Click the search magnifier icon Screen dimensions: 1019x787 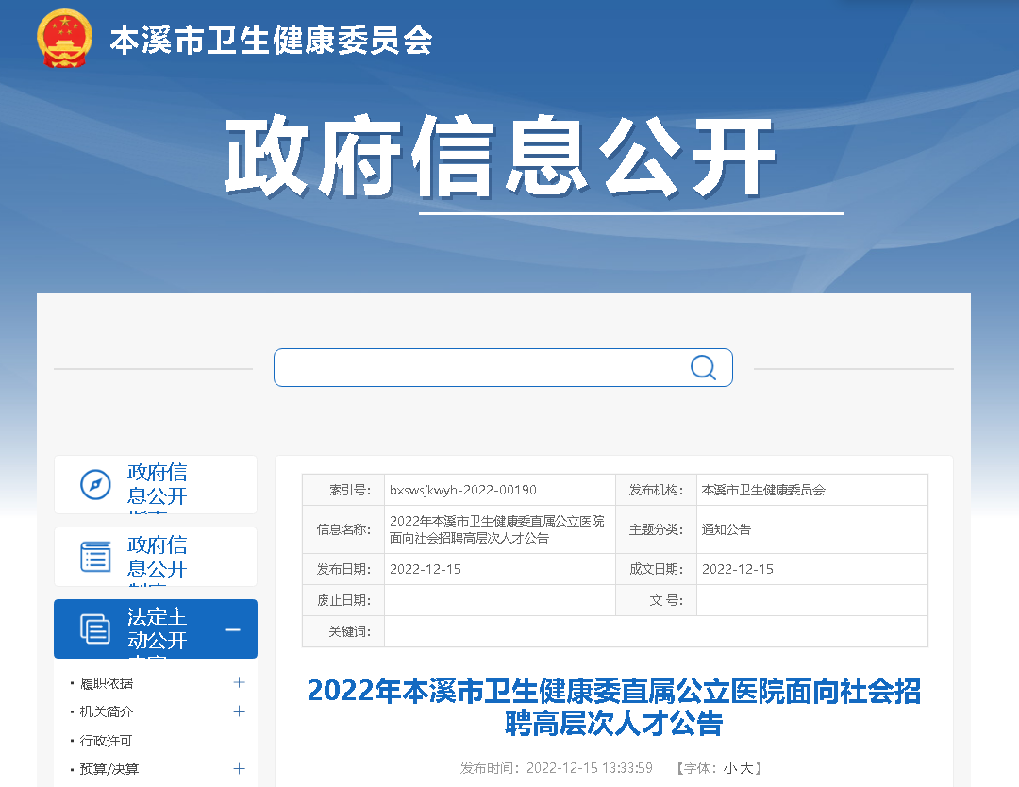(x=703, y=367)
